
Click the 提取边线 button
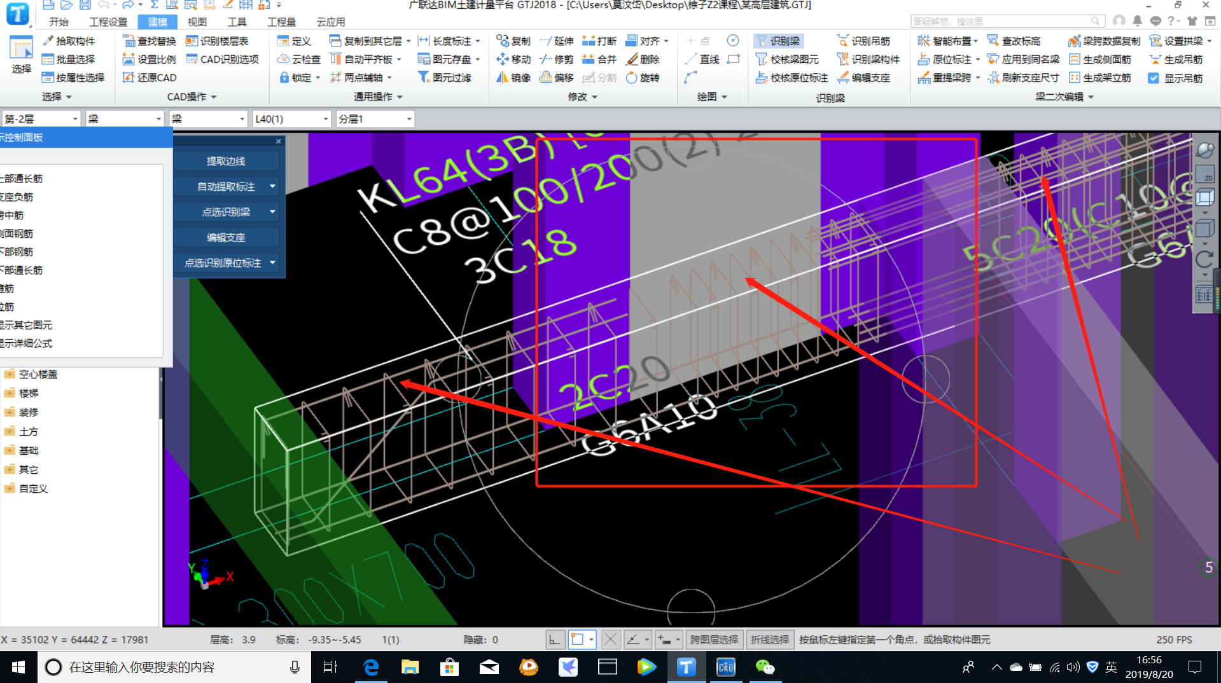[x=226, y=161]
